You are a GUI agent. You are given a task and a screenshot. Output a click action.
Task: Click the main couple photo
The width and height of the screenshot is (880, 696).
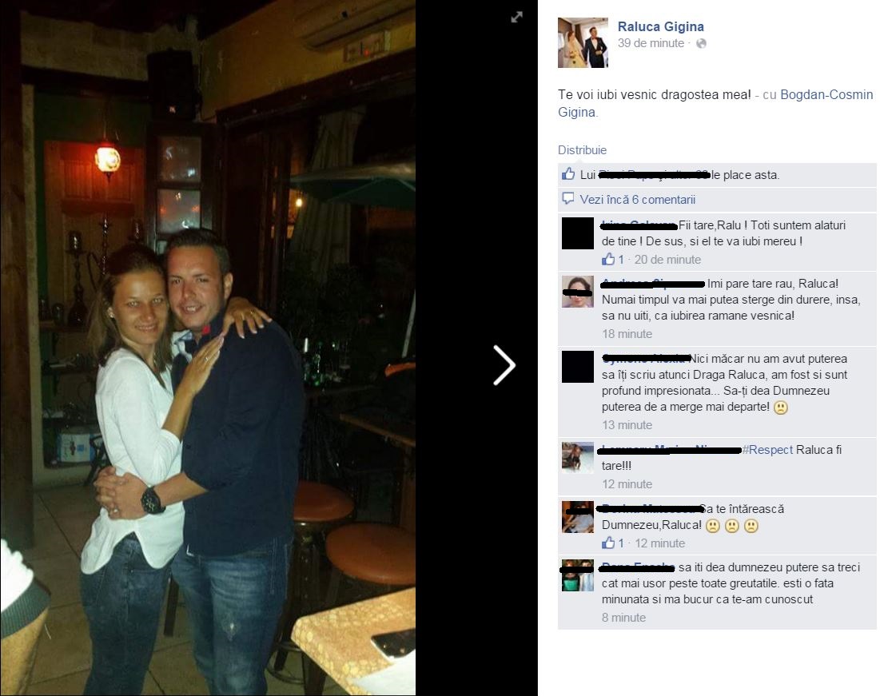pos(208,348)
